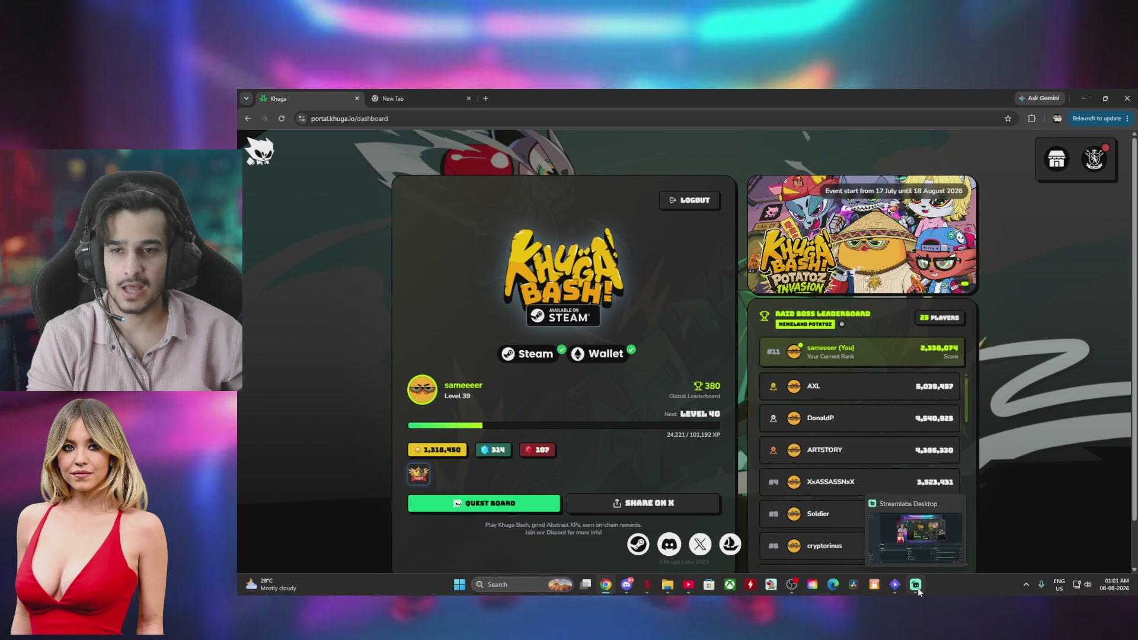Viewport: 1138px width, 640px height.
Task: Click the Khuga fox logo at top-left
Action: 260,151
